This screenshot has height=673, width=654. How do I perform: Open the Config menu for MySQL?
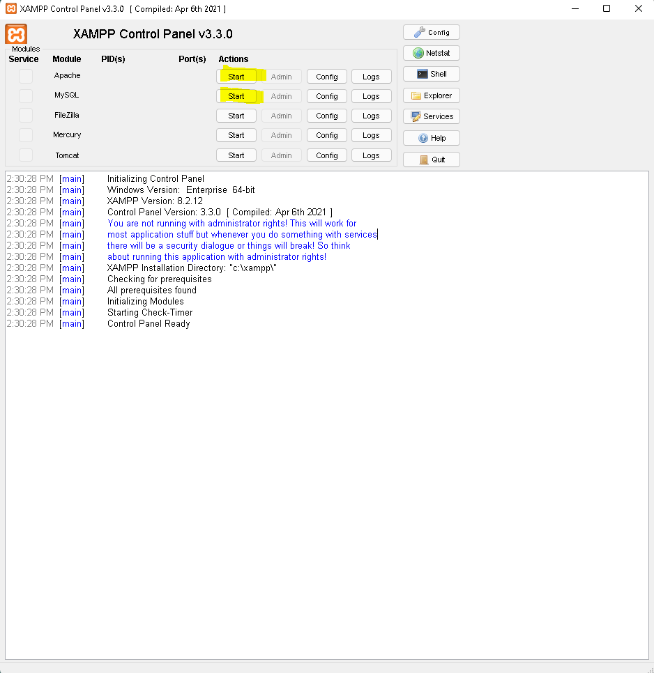click(x=326, y=96)
